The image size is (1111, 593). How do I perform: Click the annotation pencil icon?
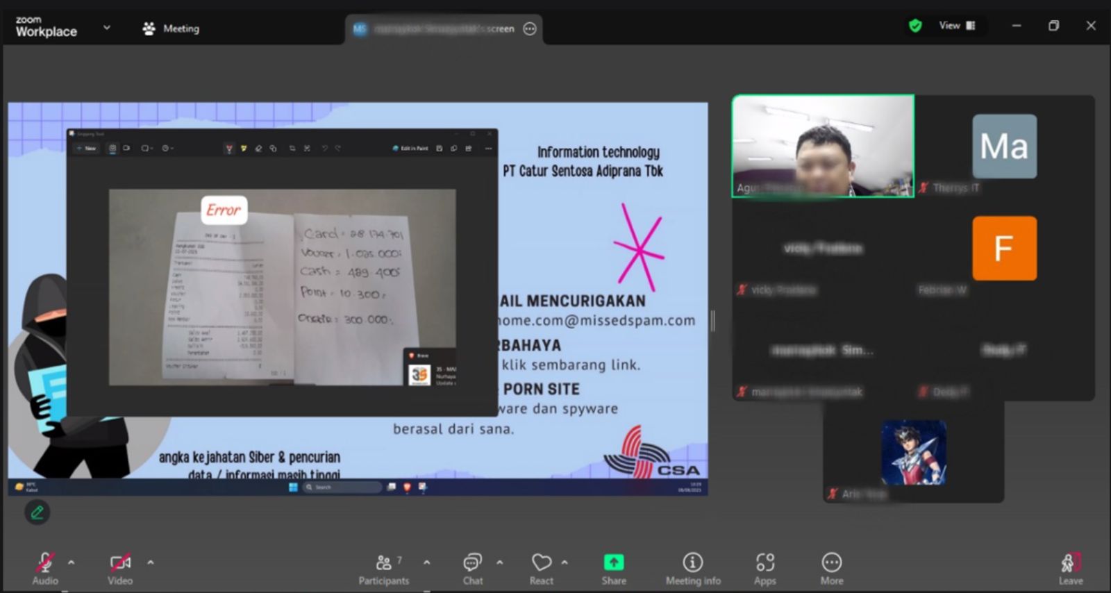pos(37,512)
